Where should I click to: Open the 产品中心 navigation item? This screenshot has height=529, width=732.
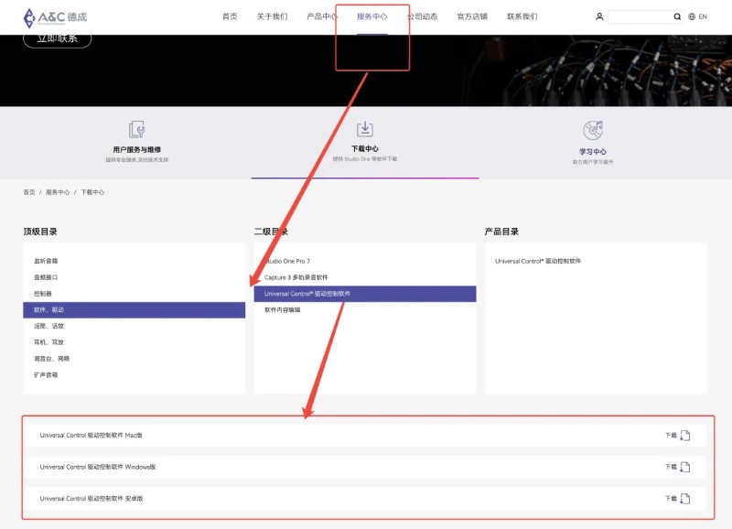(322, 16)
